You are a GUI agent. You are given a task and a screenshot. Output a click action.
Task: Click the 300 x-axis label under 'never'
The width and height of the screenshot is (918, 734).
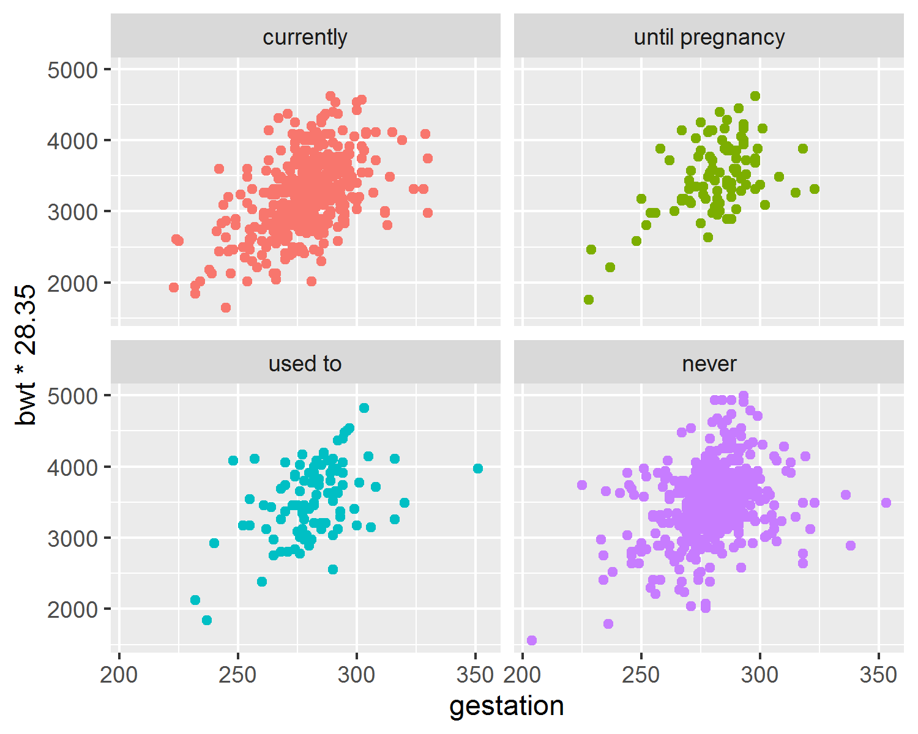759,675
